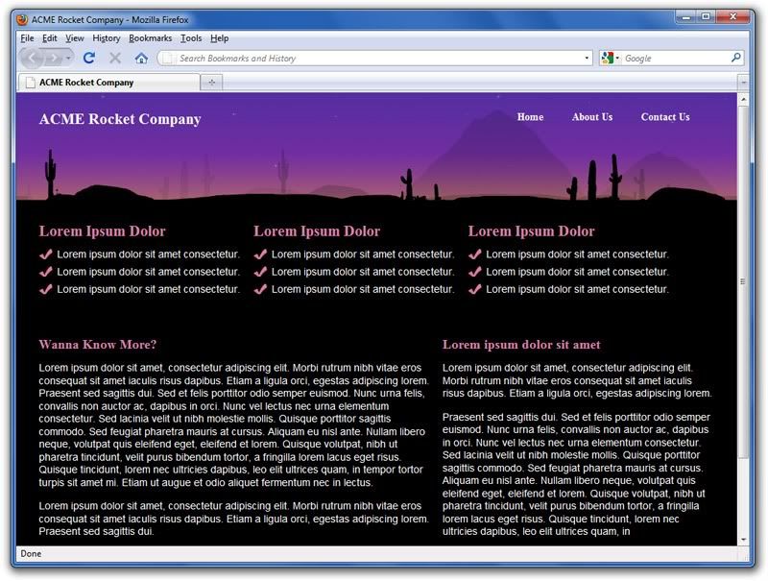768x581 pixels.
Task: Click the 'Lorem ipsum dolor sit amet' heading
Action: 521,345
